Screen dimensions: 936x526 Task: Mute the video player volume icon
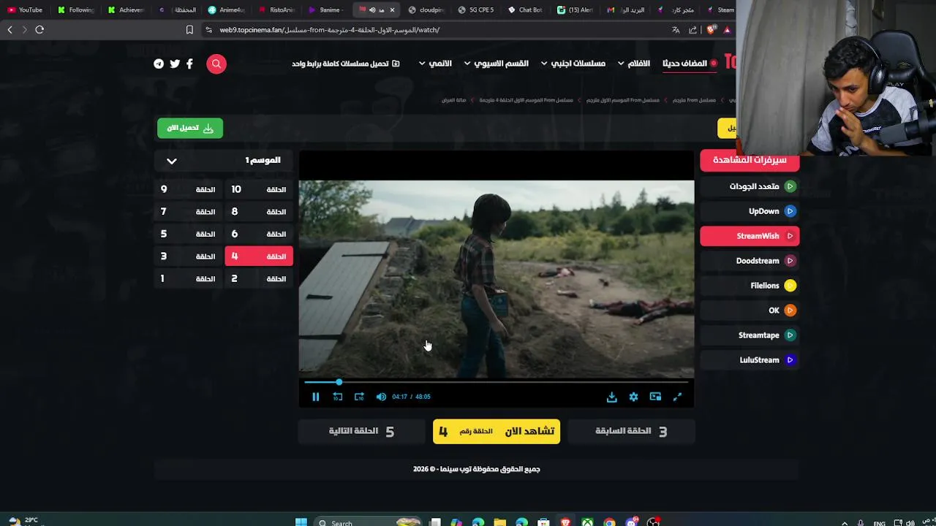381,397
